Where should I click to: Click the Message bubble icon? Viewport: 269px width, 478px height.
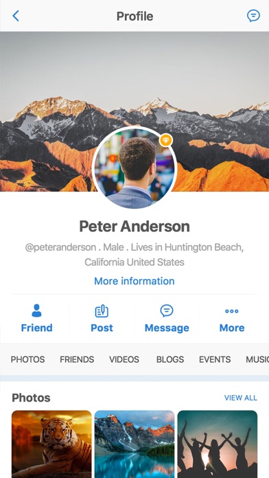pos(167,311)
